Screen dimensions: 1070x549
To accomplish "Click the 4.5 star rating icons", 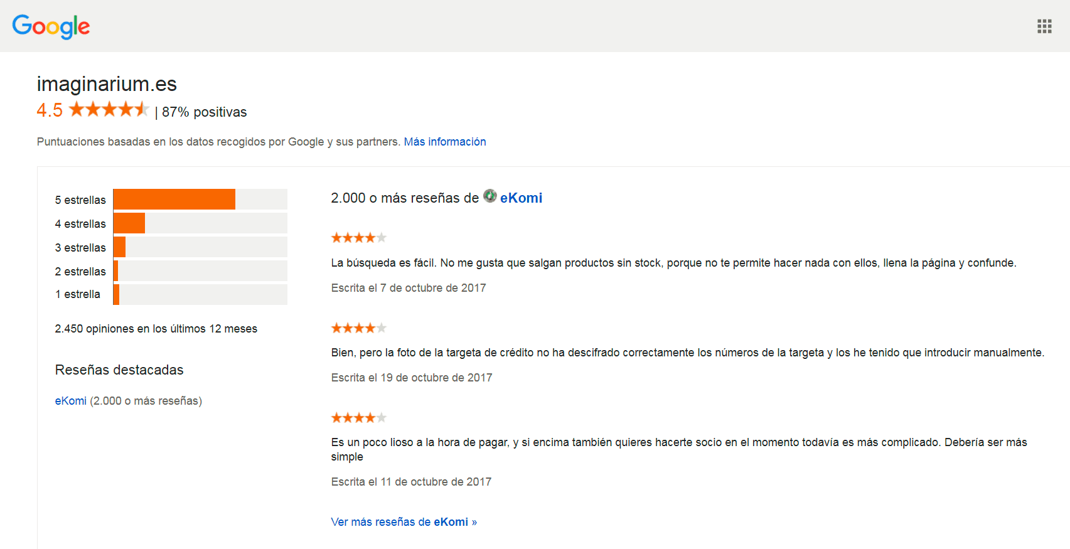I will coord(109,109).
